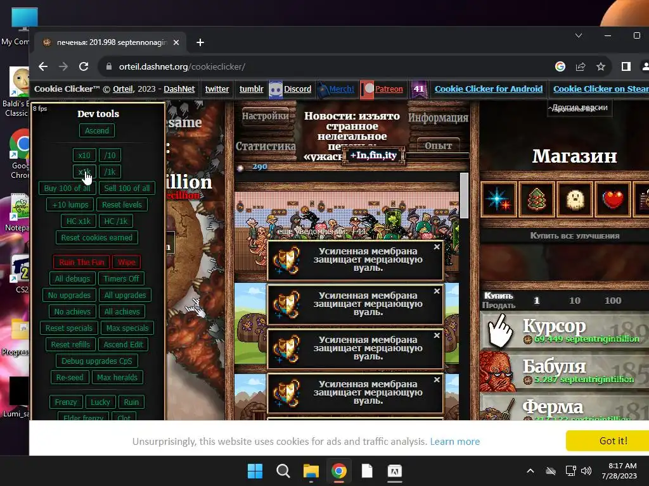Viewport: 649px width, 486px height.
Task: Buy the Ферма building
Action: [x=564, y=406]
